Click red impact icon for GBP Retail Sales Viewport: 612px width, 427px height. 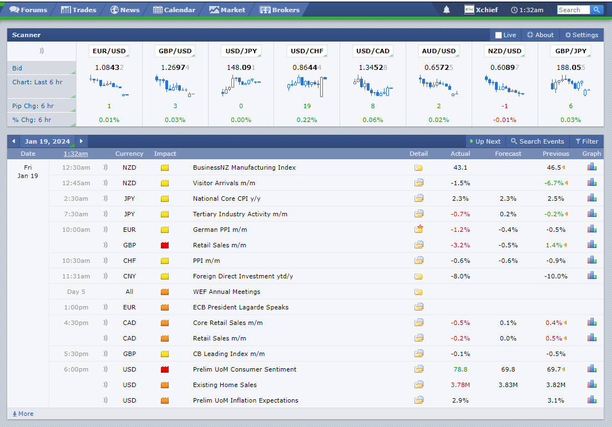click(x=165, y=245)
